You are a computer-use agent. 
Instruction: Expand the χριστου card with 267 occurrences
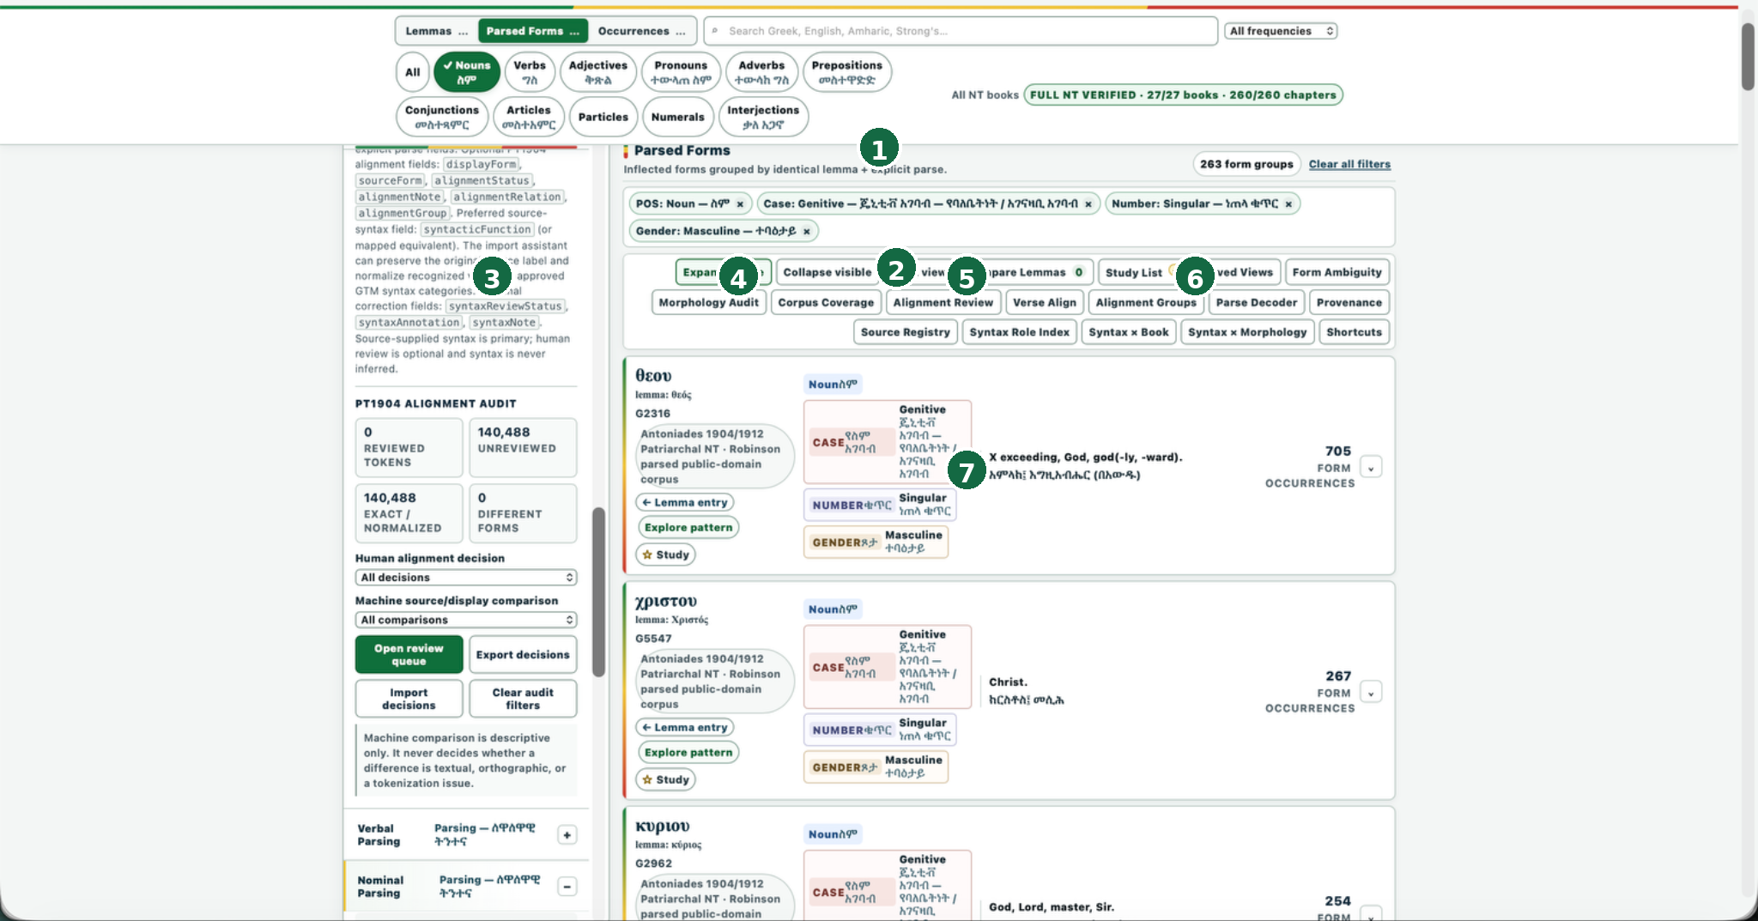coord(1371,693)
